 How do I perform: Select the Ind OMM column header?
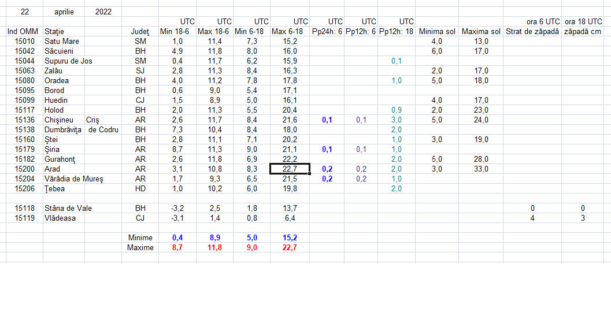tap(24, 32)
